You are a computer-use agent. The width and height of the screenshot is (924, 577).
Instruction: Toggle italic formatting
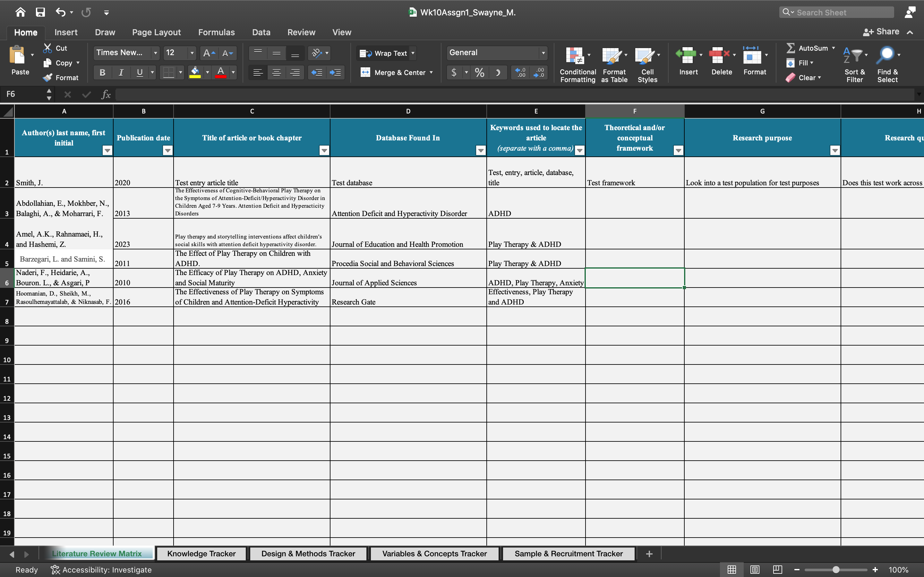(x=121, y=72)
